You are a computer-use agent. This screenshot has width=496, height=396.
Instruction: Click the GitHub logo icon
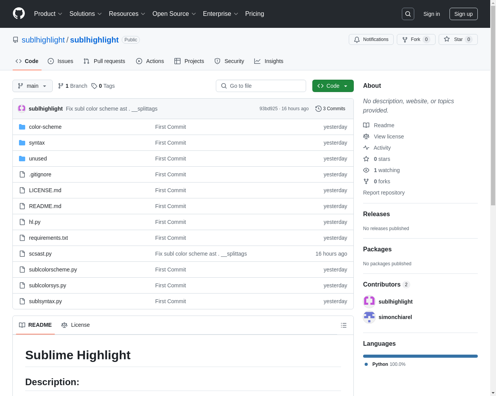pyautogui.click(x=19, y=14)
